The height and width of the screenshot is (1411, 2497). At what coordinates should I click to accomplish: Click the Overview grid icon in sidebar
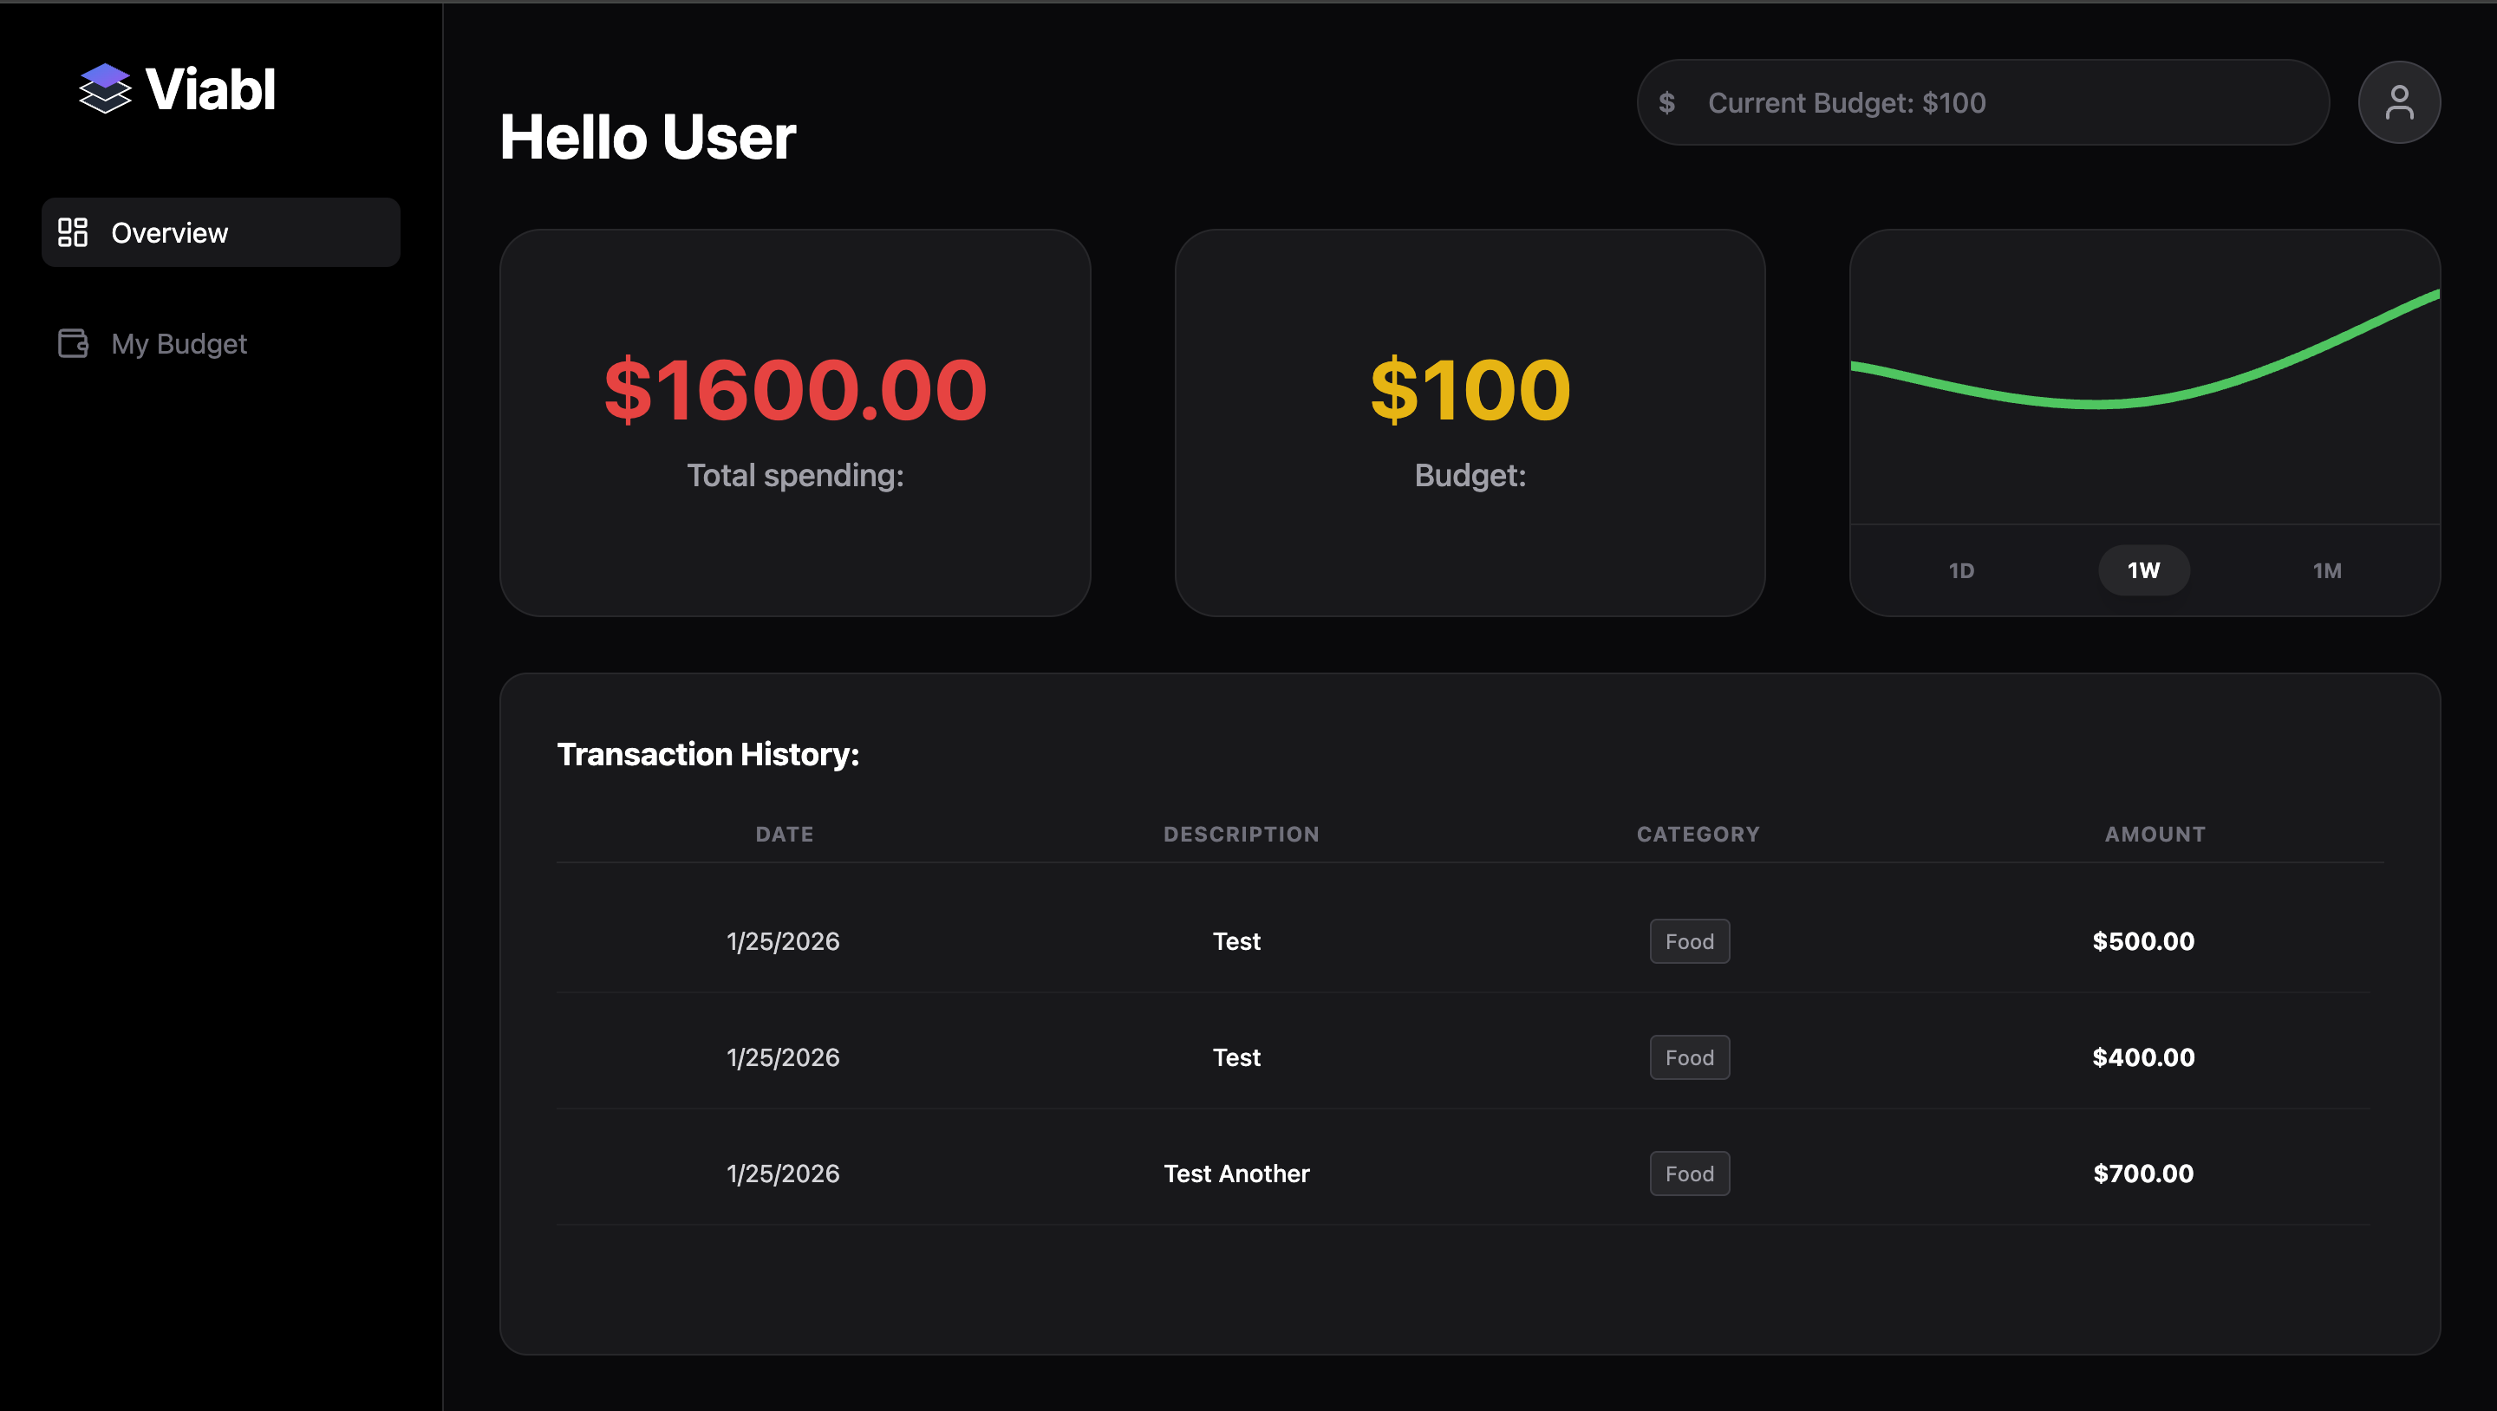click(73, 232)
